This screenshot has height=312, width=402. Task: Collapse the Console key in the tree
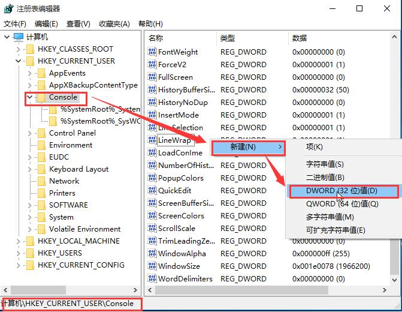click(30, 97)
